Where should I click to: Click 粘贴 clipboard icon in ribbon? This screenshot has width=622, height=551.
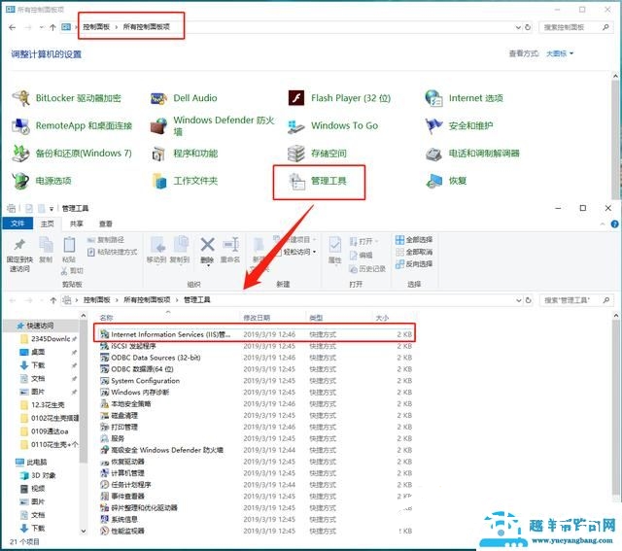(x=69, y=245)
